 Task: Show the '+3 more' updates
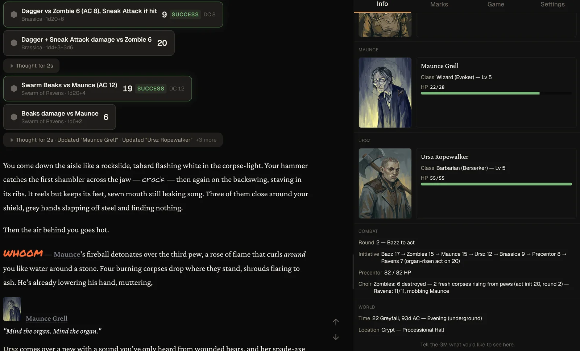point(206,140)
